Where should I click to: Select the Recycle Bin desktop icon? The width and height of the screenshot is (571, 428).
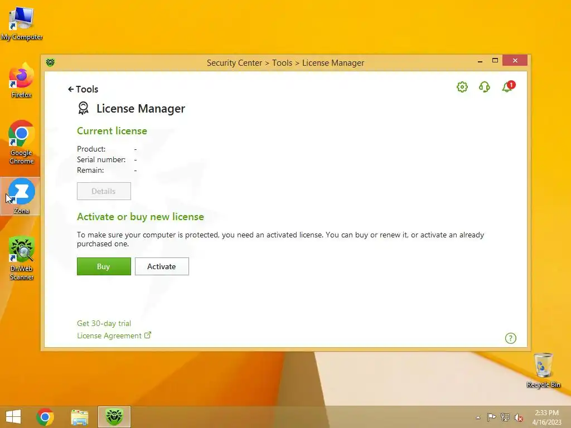(543, 370)
